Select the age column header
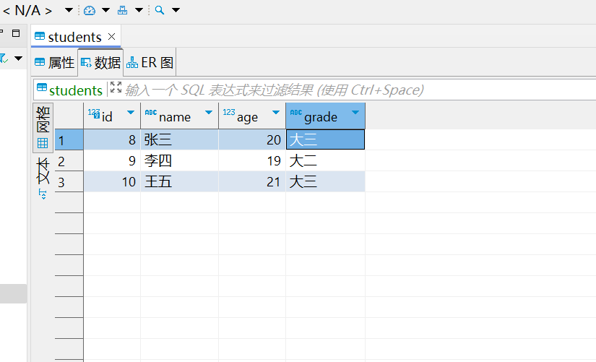Image resolution: width=596 pixels, height=362 pixels. click(252, 116)
